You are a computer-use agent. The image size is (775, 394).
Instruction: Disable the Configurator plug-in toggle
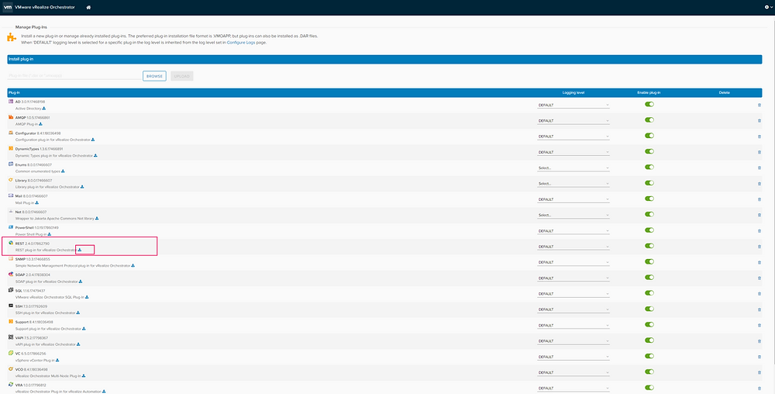pos(649,136)
